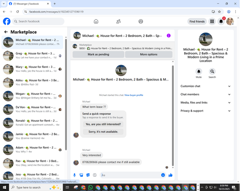Screen dimensions: 240x191
Task: Click Mark as pending button
Action: pyautogui.click(x=98, y=55)
